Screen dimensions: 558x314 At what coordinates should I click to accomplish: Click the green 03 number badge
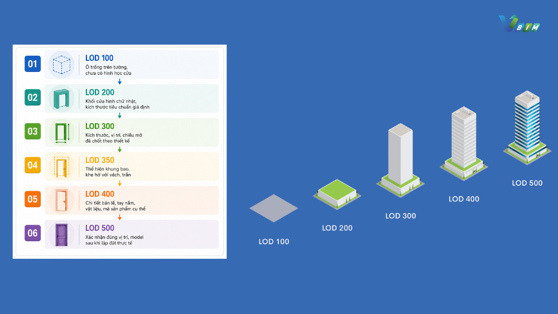tap(32, 131)
